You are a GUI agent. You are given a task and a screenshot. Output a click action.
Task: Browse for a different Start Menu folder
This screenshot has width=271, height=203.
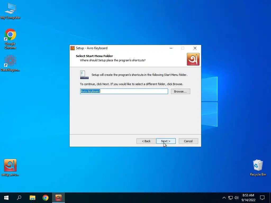tap(180, 91)
